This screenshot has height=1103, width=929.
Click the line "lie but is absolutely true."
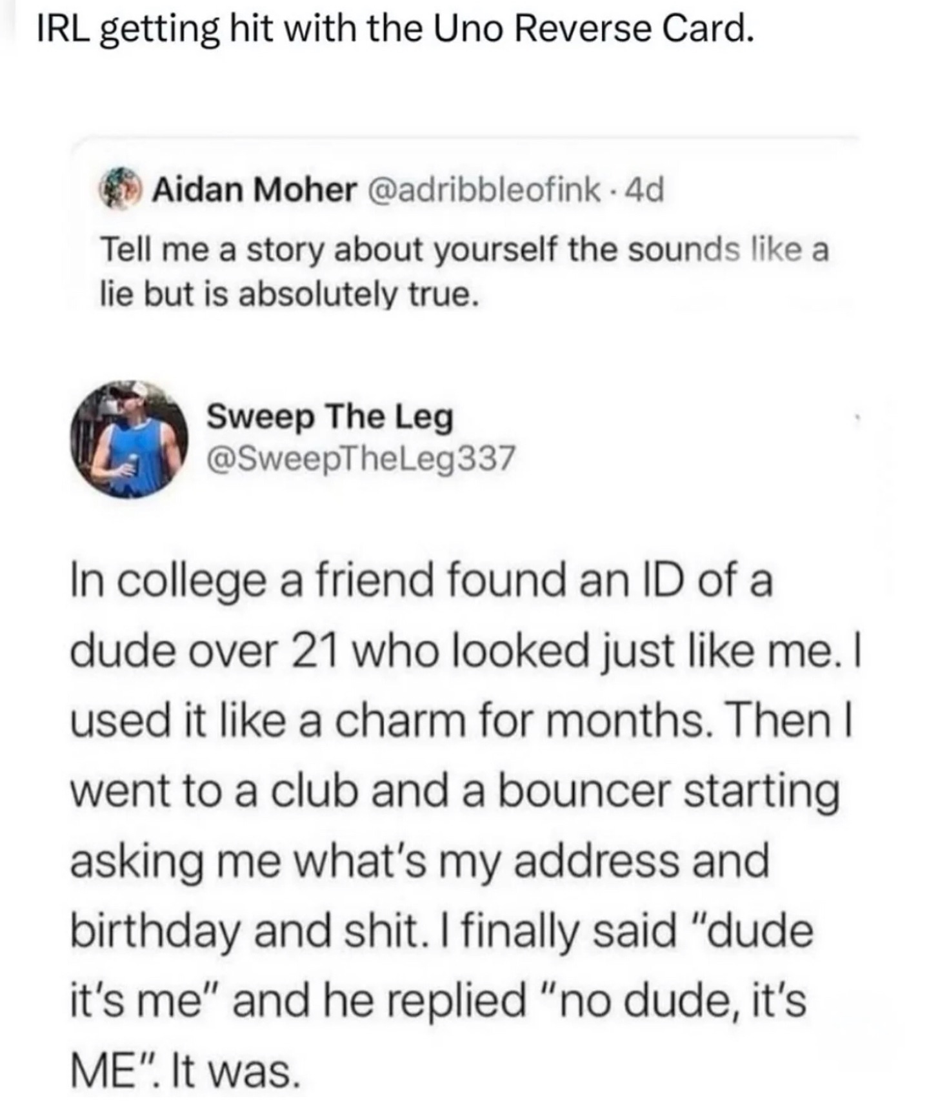pos(289,294)
